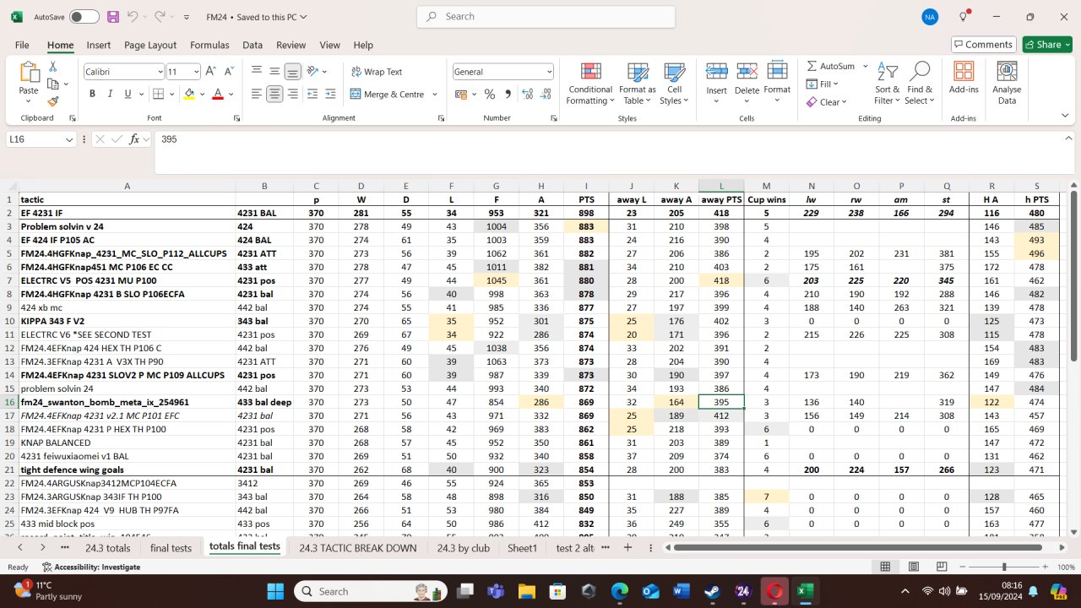Toggle Italic formatting

pyautogui.click(x=110, y=95)
